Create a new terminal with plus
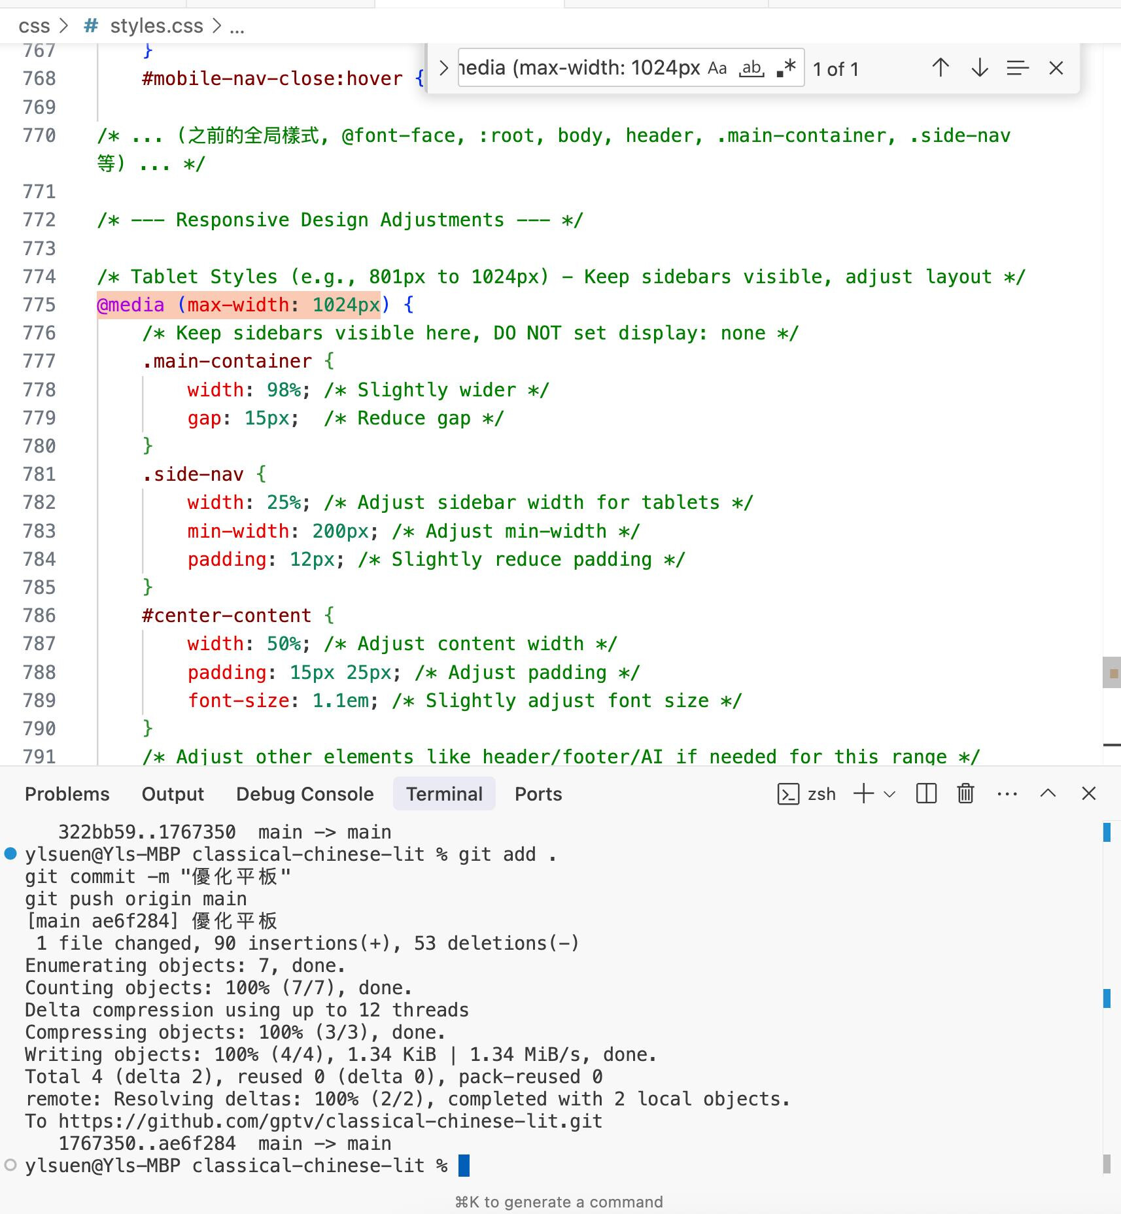Viewport: 1121px width, 1214px height. pyautogui.click(x=863, y=794)
